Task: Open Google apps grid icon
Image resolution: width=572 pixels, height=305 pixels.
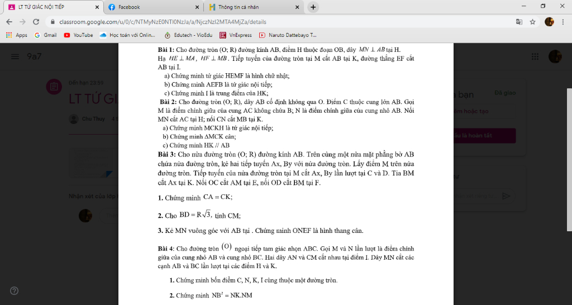Action: 535,56
